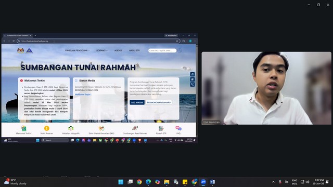The width and height of the screenshot is (333, 187).
Task: Open Microsoft Word from the taskbar
Action: [212, 182]
